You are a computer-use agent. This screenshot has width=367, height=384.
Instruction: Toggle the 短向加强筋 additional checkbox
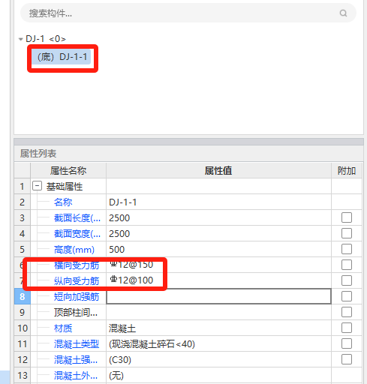[347, 296]
